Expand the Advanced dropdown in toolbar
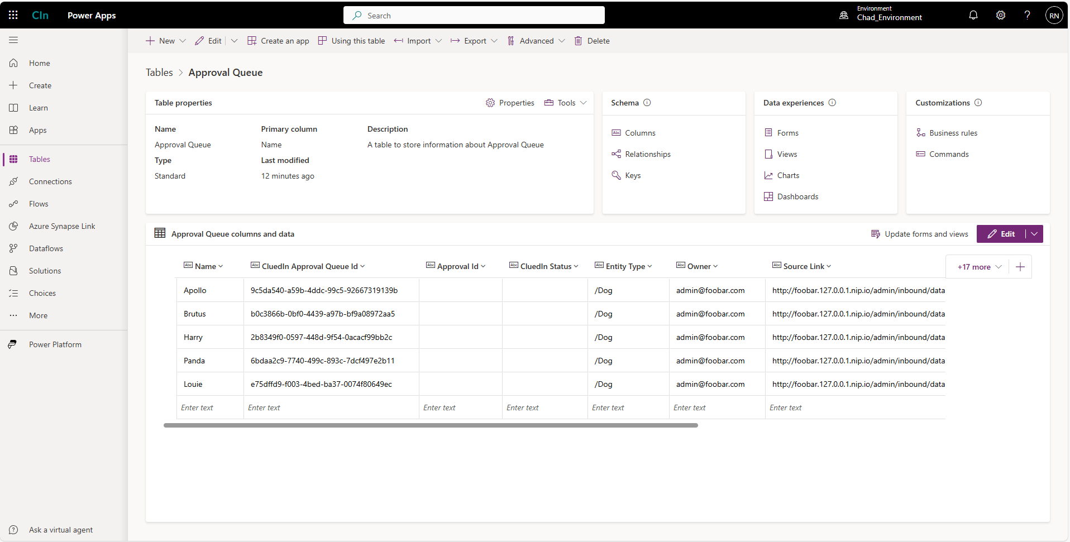 562,41
